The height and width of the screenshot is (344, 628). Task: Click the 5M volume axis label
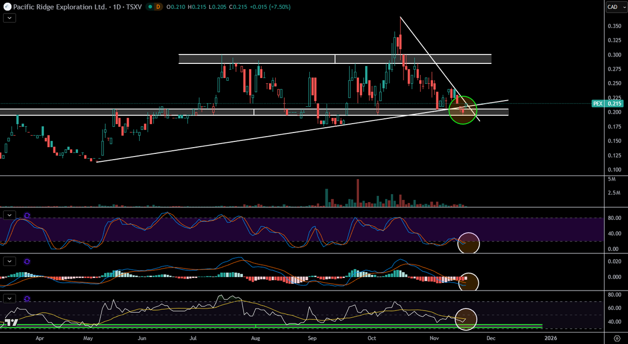click(611, 179)
